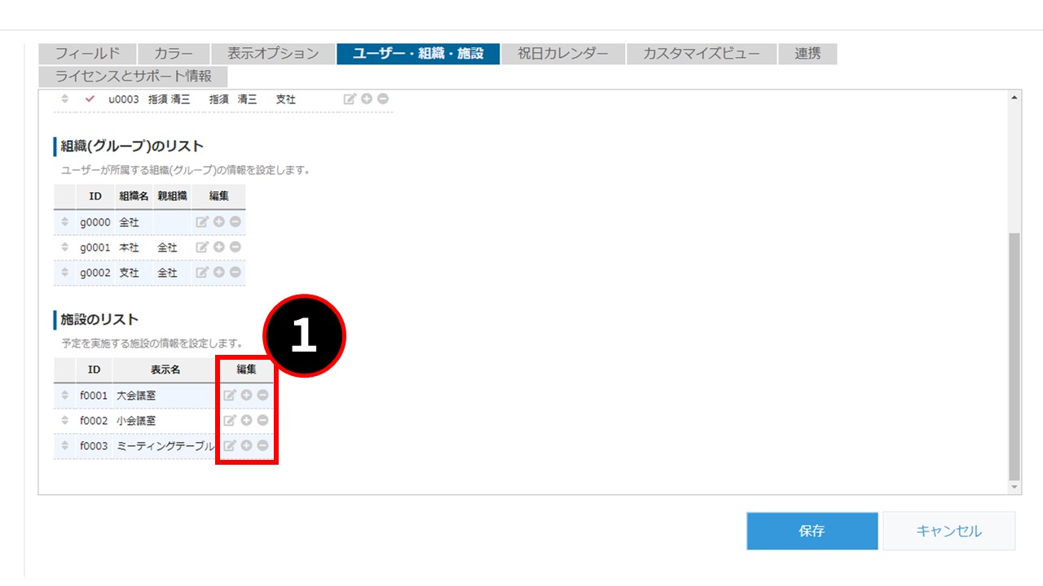This screenshot has height=586, width=1043.
Task: Switch to the フィールド tab
Action: [x=87, y=54]
